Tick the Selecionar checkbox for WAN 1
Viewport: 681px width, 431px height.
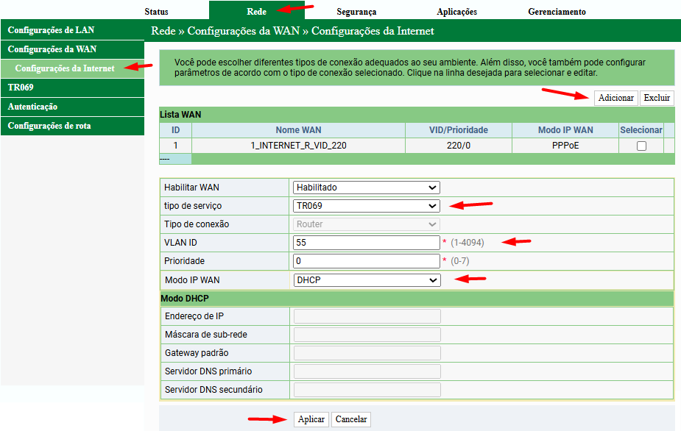641,146
